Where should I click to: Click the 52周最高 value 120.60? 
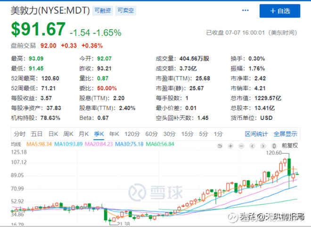[50, 78]
